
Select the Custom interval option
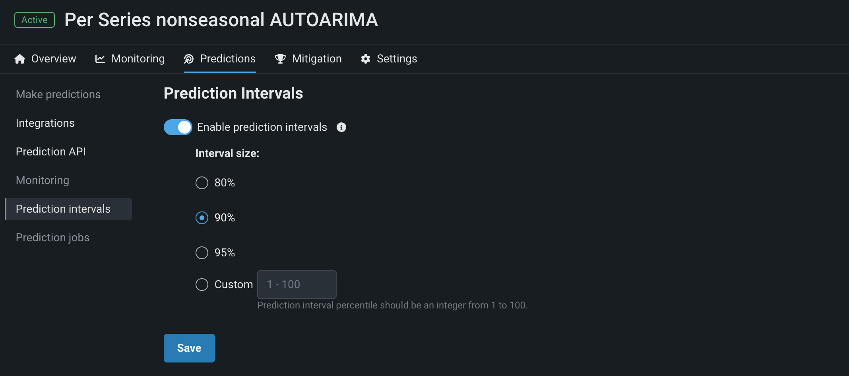202,285
